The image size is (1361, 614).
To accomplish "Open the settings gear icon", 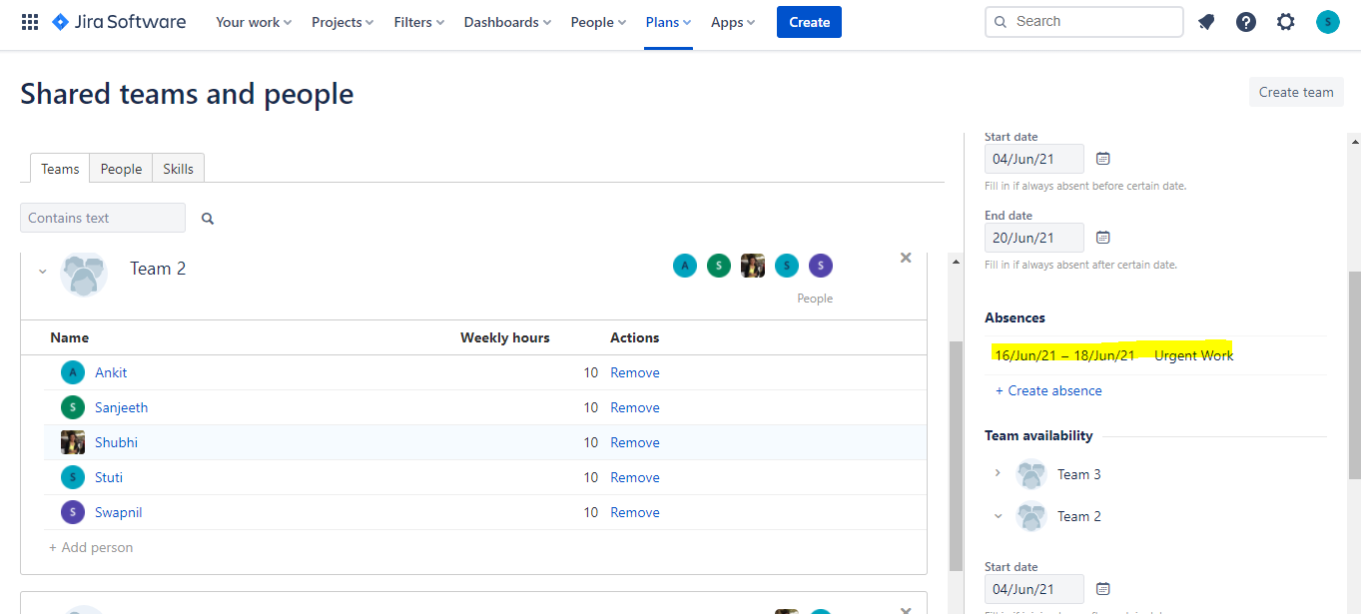I will tap(1286, 22).
